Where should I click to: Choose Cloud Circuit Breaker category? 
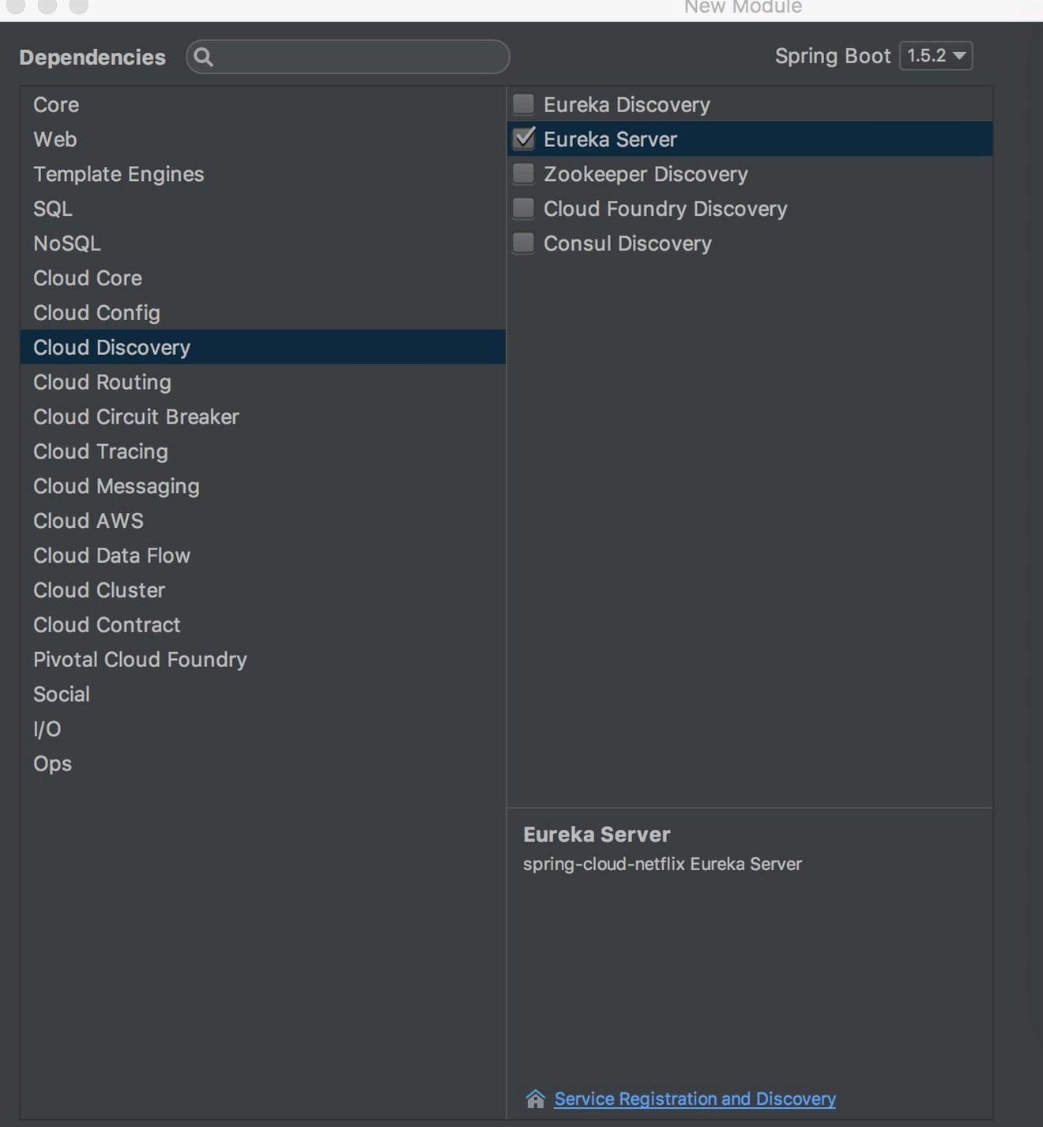coord(136,417)
